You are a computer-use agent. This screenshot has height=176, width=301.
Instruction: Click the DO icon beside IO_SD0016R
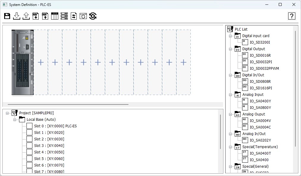pyautogui.click(x=245, y=55)
